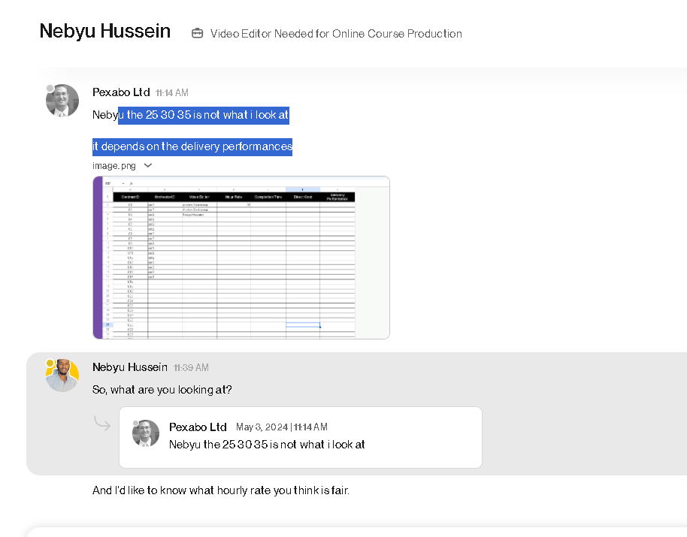Click Pexabo Ltd avatar on 11:14 AM message

point(62,100)
